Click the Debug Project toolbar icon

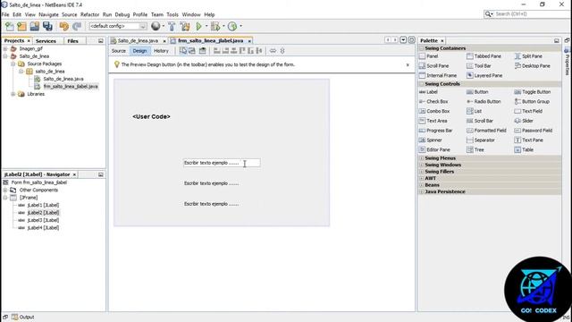pyautogui.click(x=215, y=26)
